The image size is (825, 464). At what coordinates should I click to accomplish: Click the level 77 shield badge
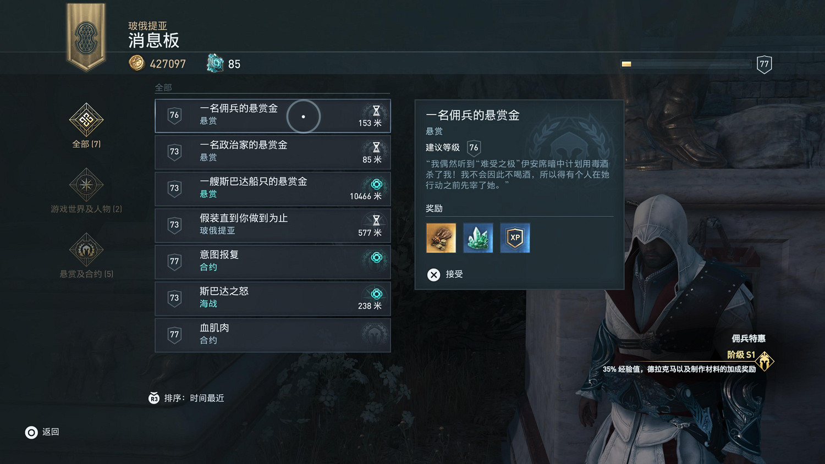pos(765,64)
